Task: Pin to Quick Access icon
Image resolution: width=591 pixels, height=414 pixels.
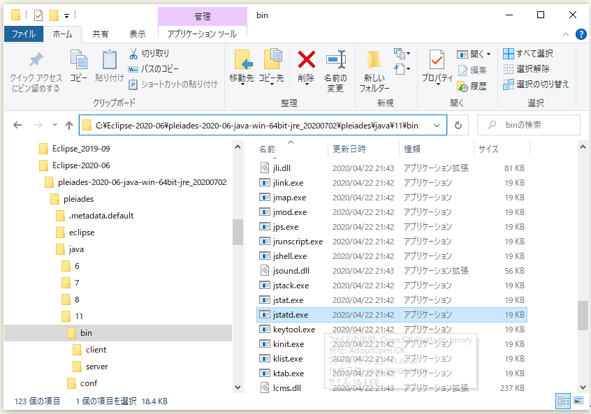Action: 36,60
